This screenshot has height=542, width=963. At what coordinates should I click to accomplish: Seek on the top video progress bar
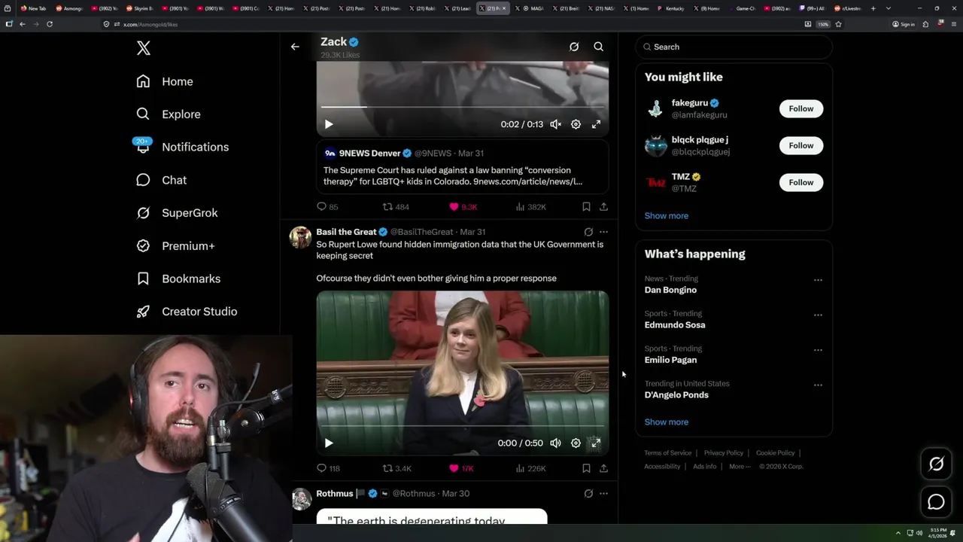click(x=463, y=108)
